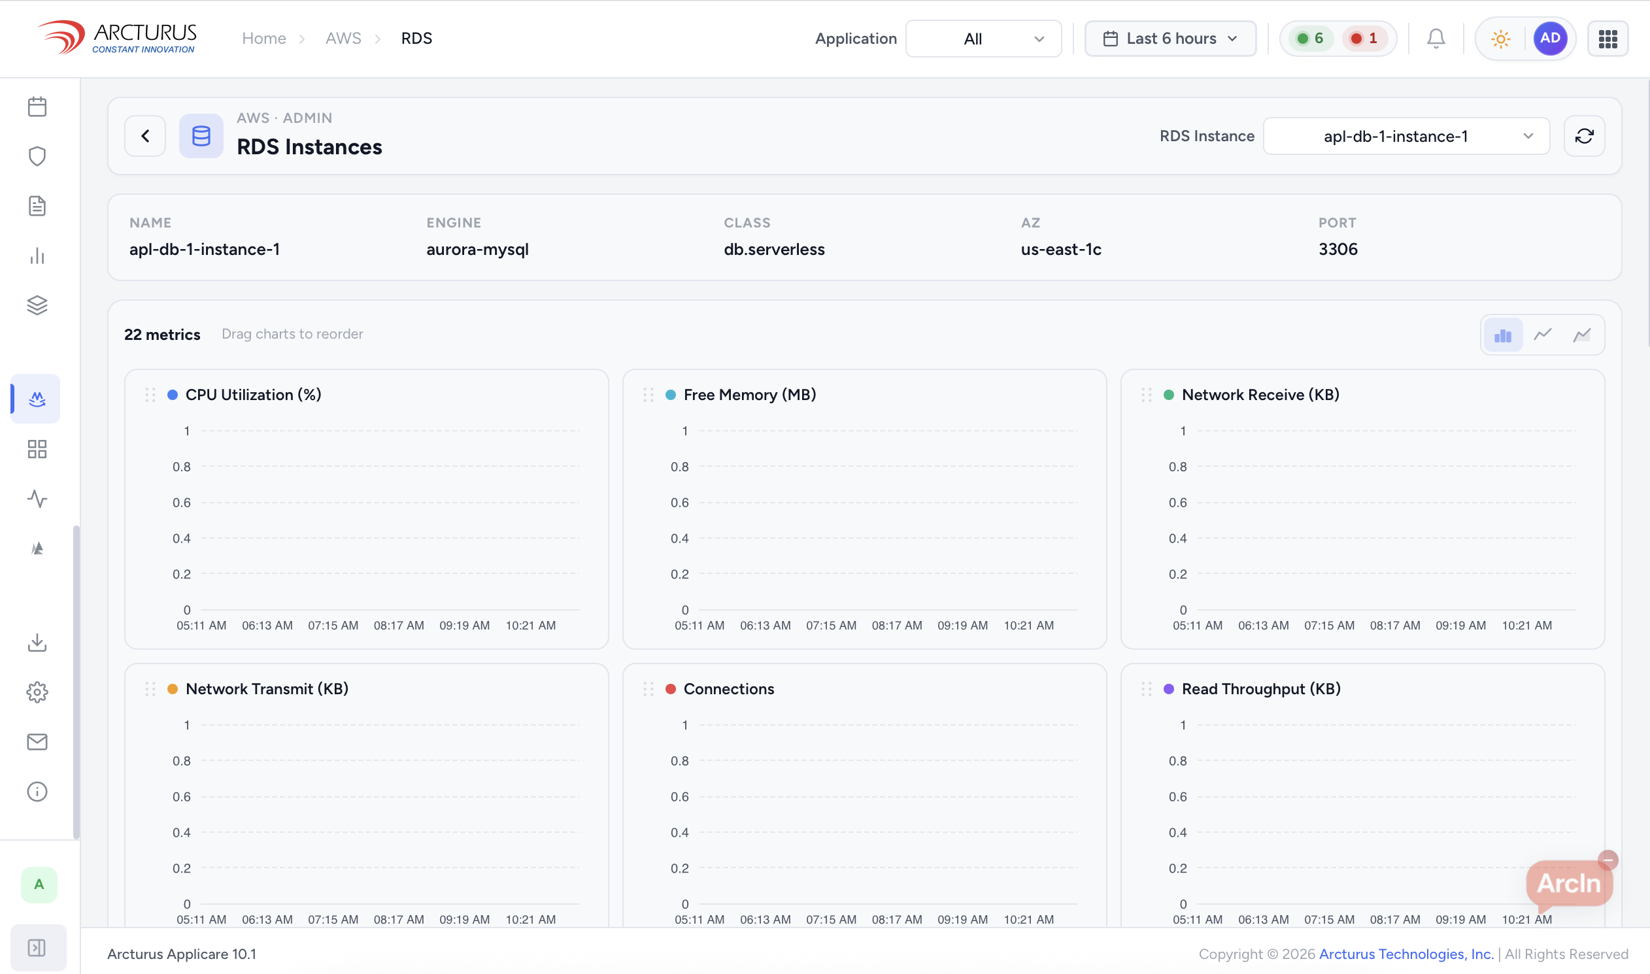This screenshot has width=1650, height=974.
Task: Click the "22 metrics" label
Action: click(162, 335)
